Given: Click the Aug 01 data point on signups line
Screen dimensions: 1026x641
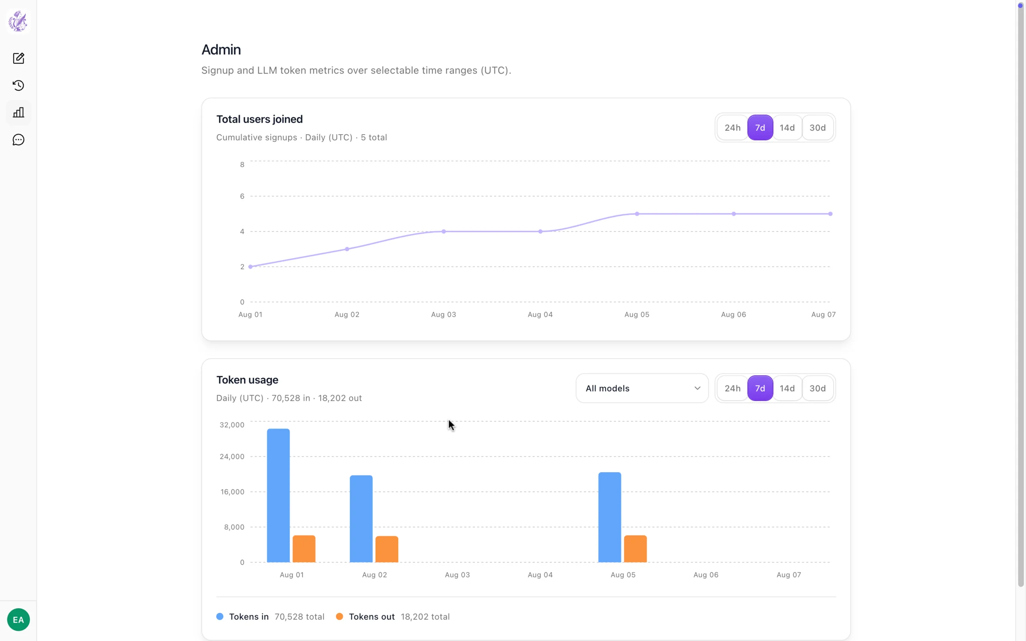Looking at the screenshot, I should (x=251, y=267).
